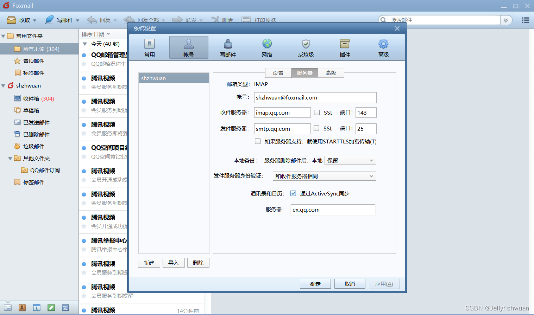The width and height of the screenshot is (534, 315).
Task: Open the 反垃圾 (Anti-spam) settings
Action: [305, 47]
